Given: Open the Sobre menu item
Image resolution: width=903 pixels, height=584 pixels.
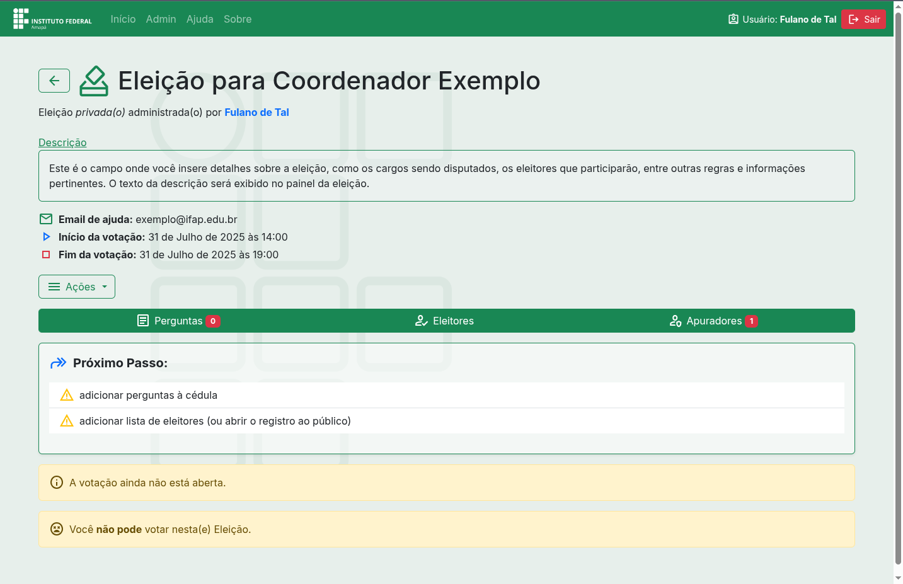Looking at the screenshot, I should [x=238, y=19].
